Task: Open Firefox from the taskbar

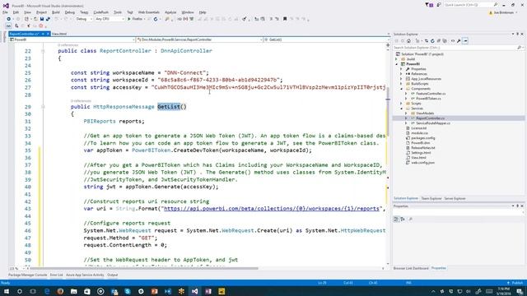Action: click(x=60, y=291)
